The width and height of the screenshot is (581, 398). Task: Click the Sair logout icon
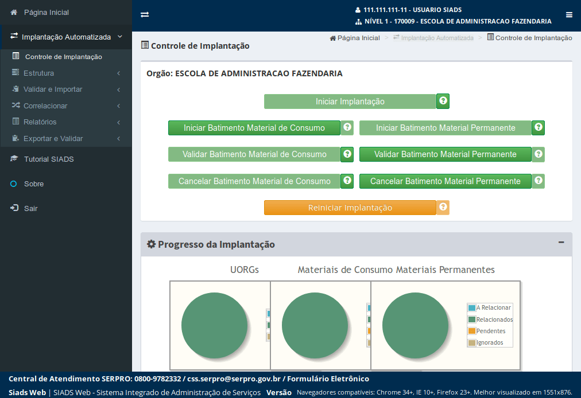coord(14,208)
